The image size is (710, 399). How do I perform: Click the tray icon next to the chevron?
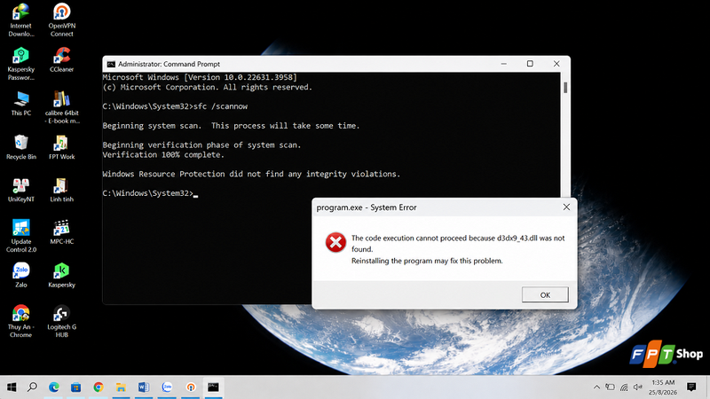(611, 387)
